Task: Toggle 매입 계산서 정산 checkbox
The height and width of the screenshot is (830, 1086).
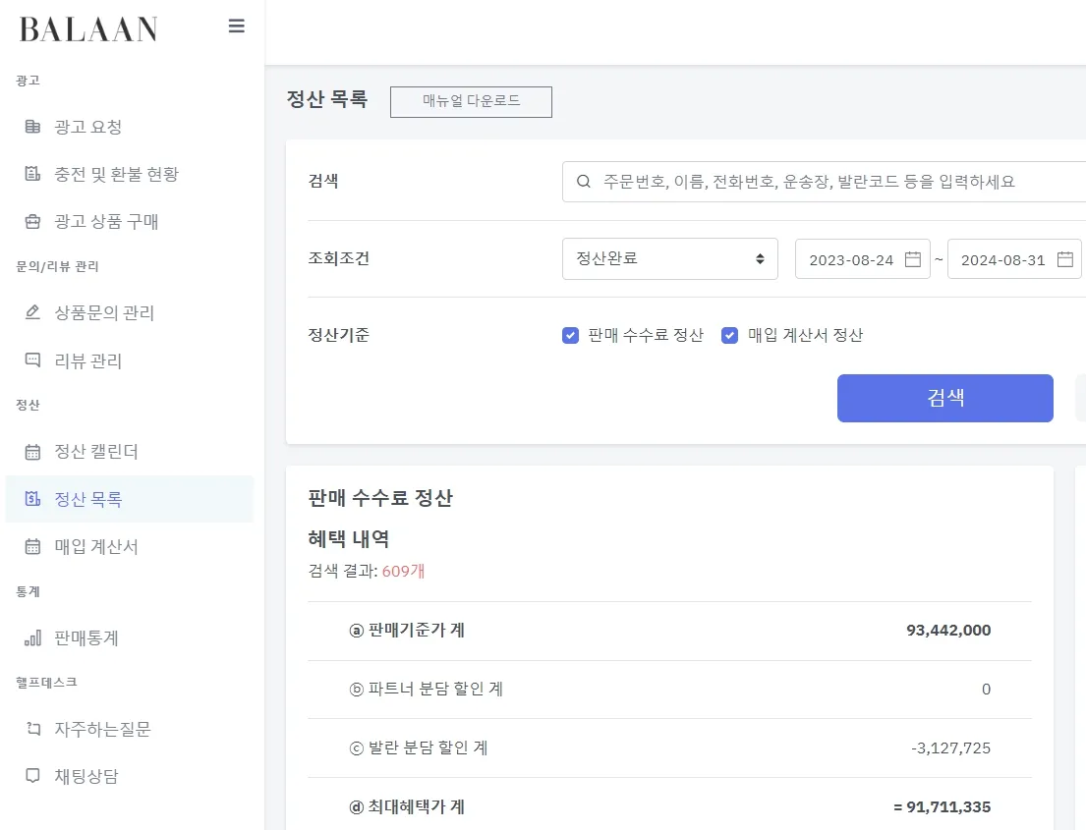Action: [729, 336]
